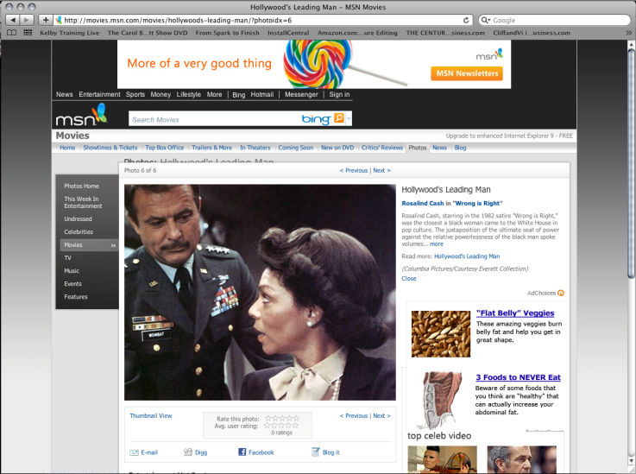The image size is (636, 474).
Task: Click the orange Bing search button
Action: (x=338, y=118)
